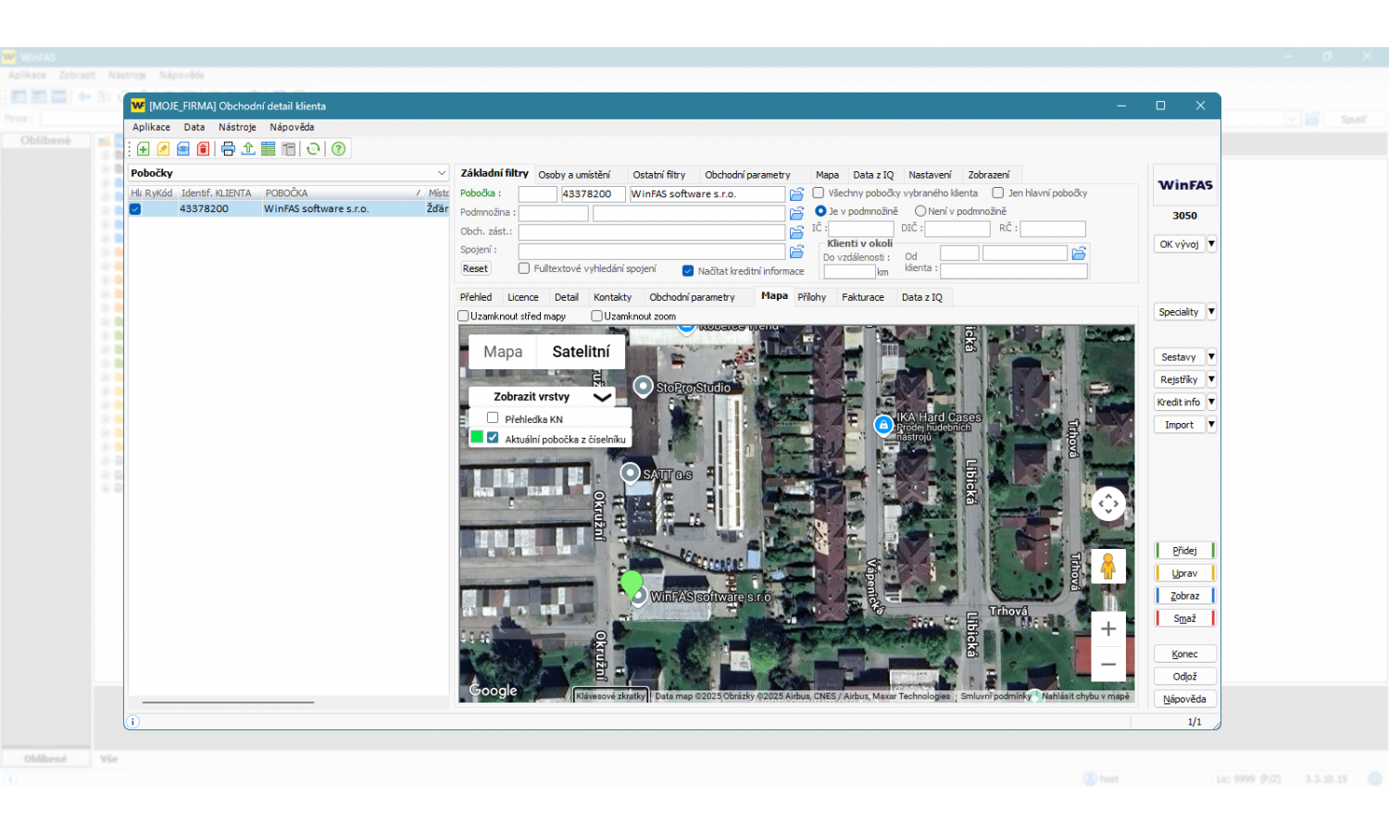Open the Fakturace tab

point(863,297)
